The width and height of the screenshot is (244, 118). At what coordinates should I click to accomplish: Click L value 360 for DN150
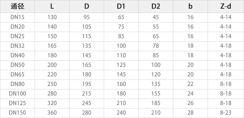pos(52,113)
